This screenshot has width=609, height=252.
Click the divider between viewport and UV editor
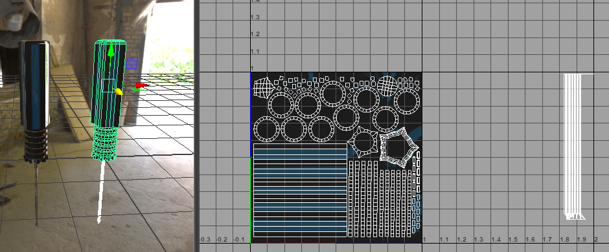(196, 126)
